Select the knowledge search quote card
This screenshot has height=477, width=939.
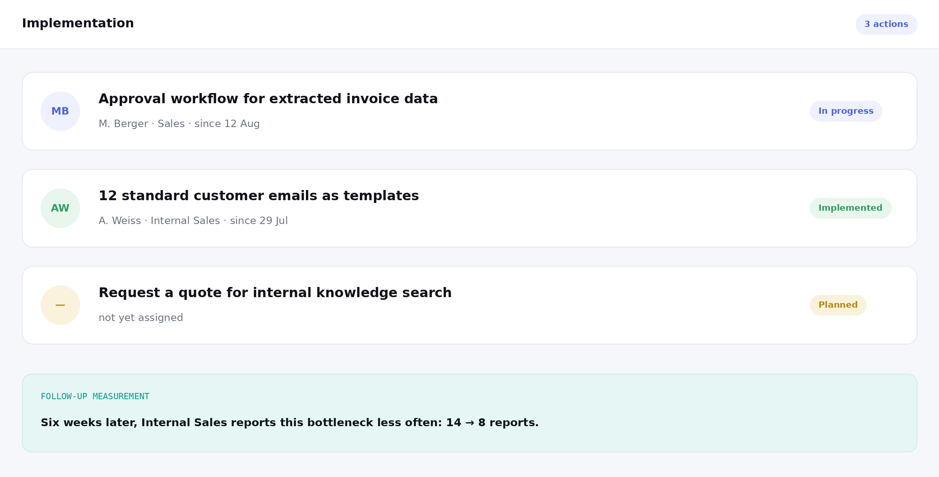tap(469, 305)
